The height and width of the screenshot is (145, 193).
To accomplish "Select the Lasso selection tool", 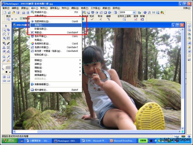I will click(4, 30).
